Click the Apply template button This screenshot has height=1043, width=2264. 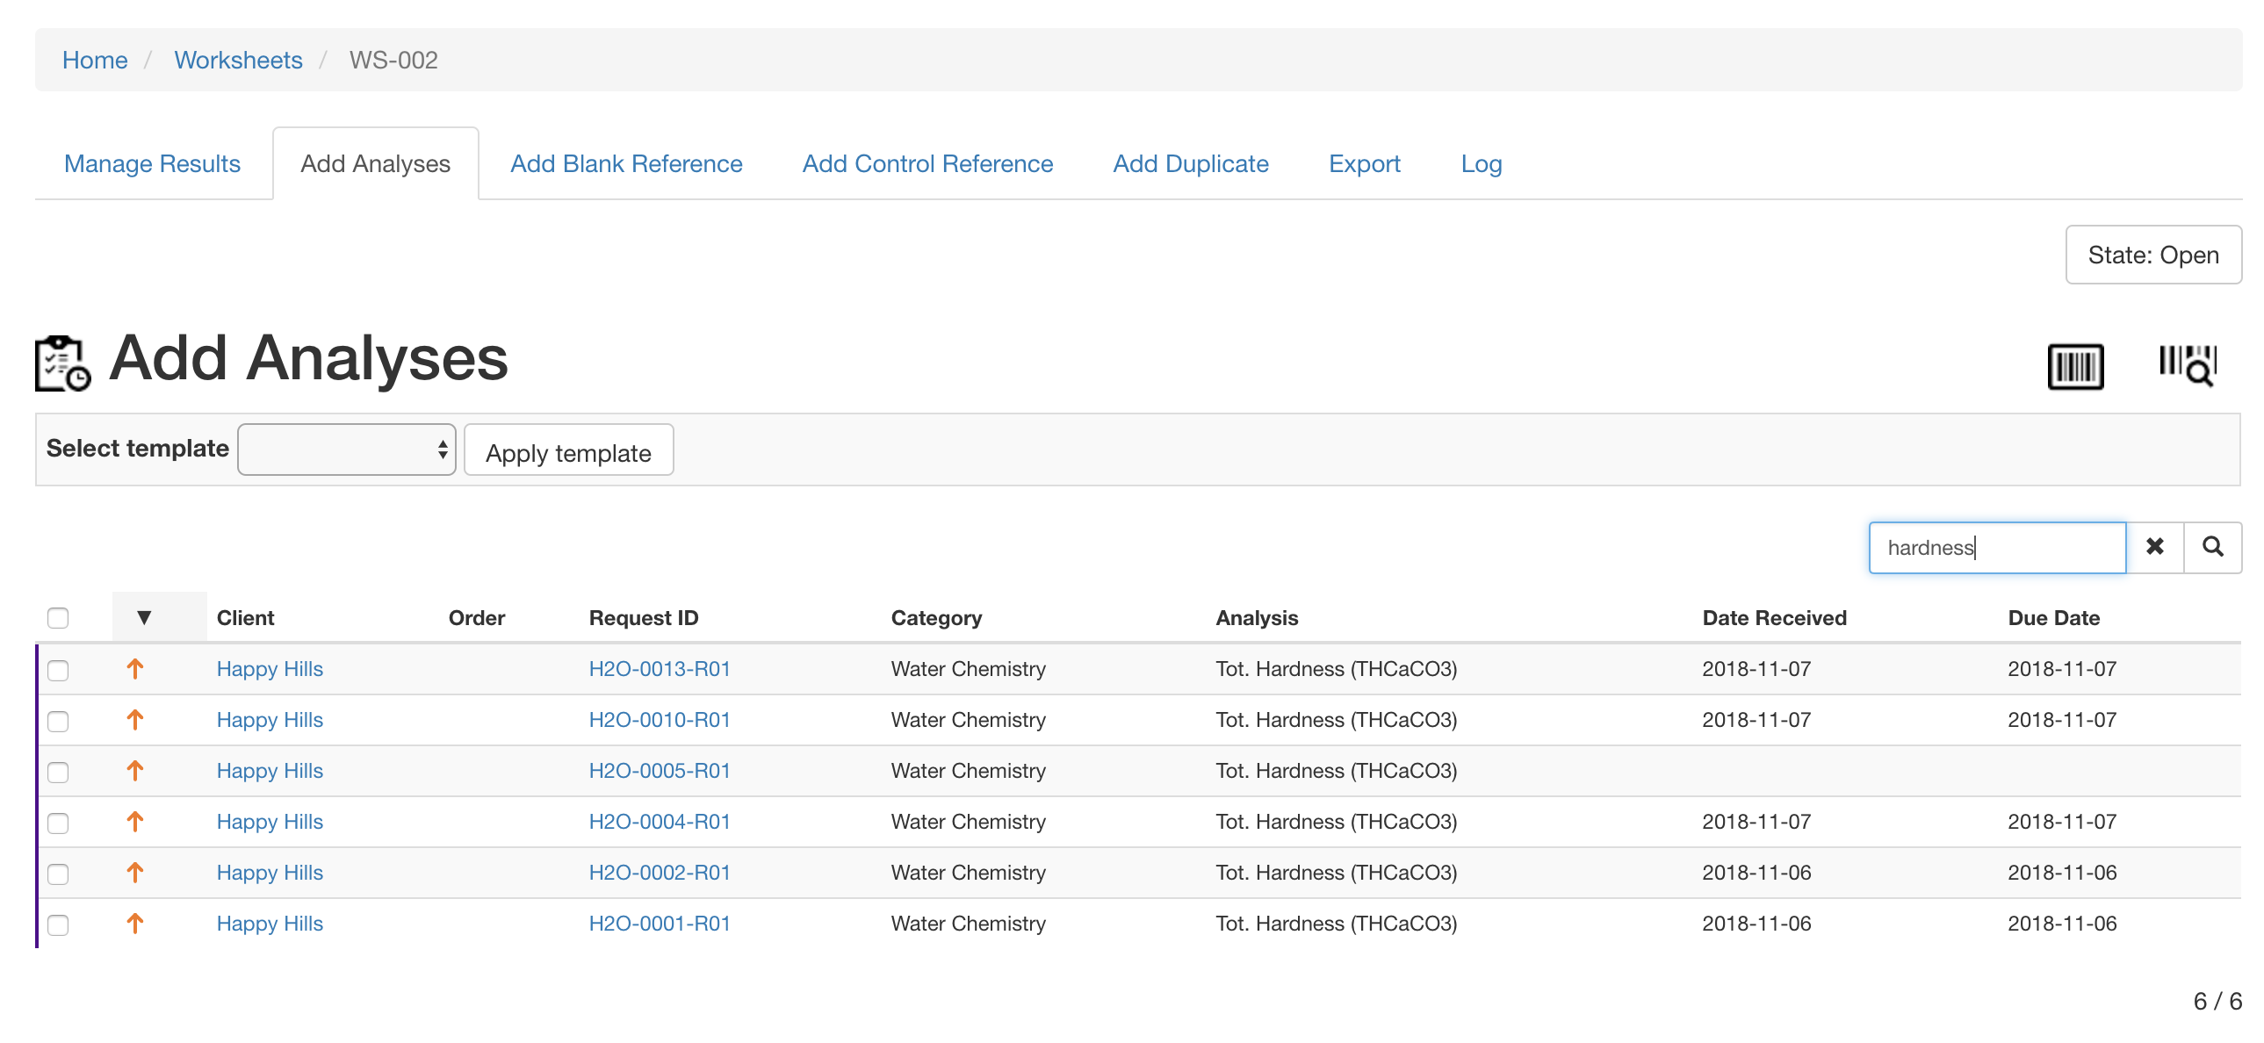(x=569, y=451)
